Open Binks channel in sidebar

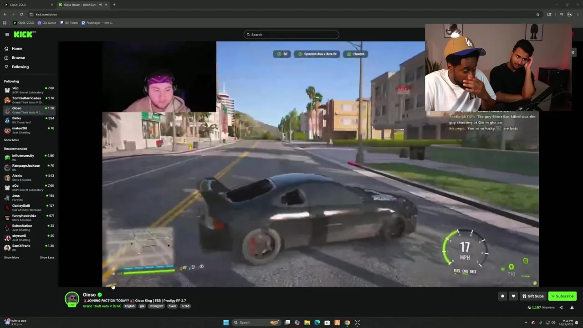coord(29,120)
